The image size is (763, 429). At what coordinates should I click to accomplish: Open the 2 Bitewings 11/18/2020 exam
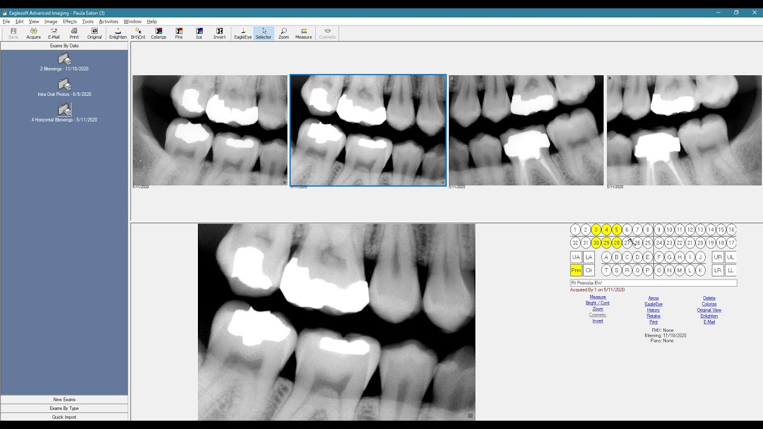(64, 62)
